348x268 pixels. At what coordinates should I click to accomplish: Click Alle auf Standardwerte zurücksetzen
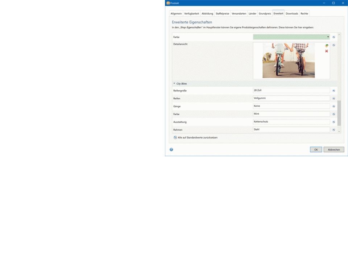point(197,138)
